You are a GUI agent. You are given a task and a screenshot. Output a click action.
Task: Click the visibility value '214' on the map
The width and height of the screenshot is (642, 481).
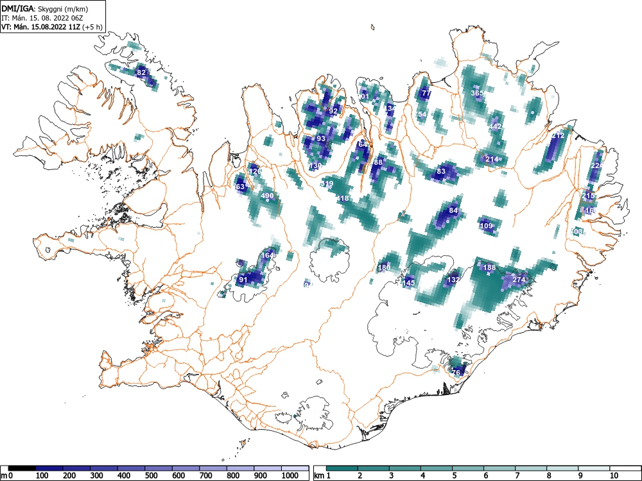[x=492, y=159]
